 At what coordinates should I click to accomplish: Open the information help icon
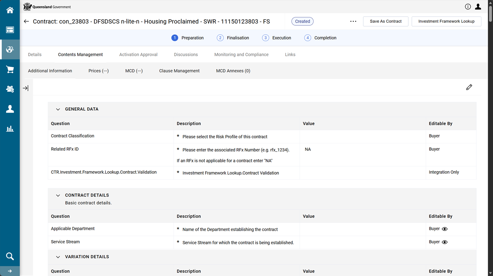pos(468,7)
